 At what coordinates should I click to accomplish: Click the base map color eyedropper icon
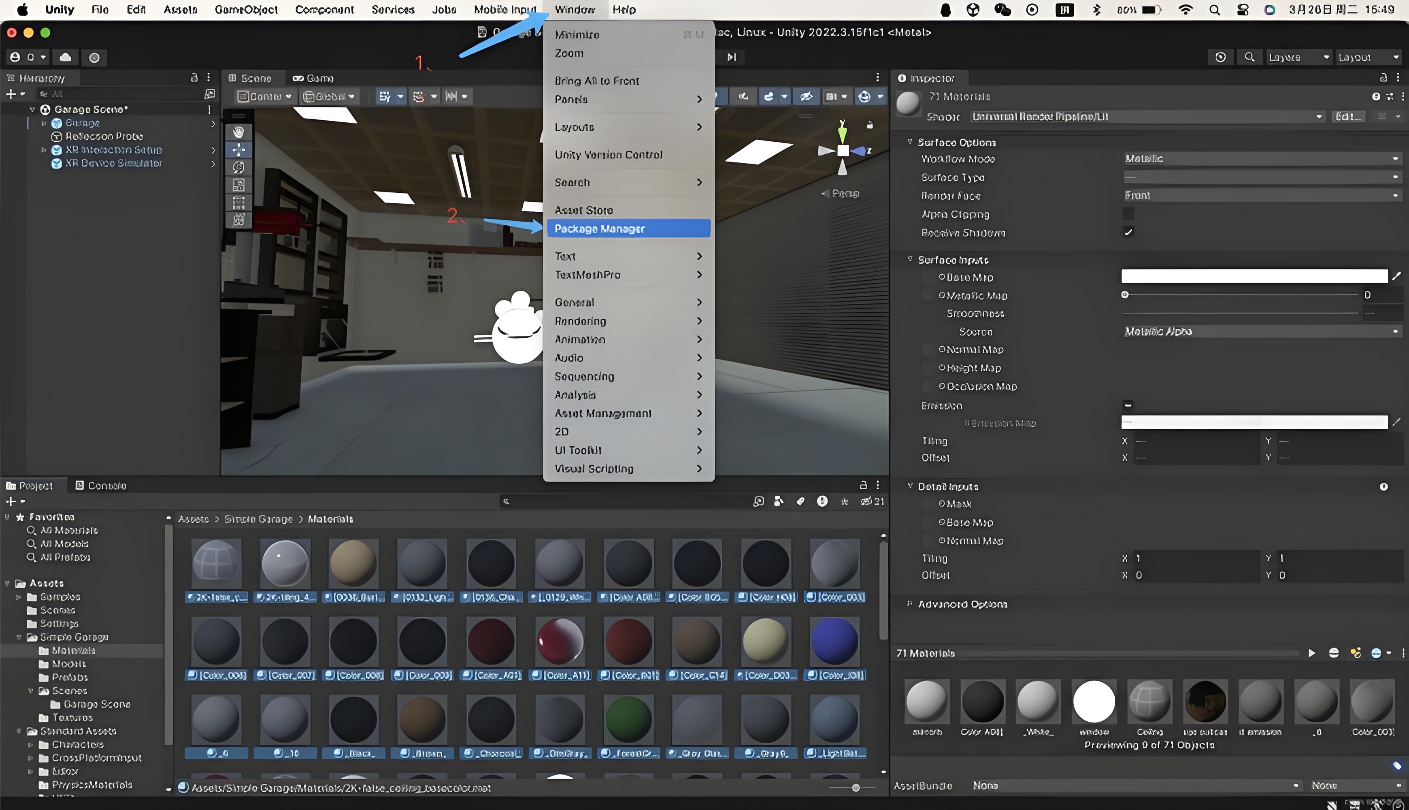click(1396, 276)
